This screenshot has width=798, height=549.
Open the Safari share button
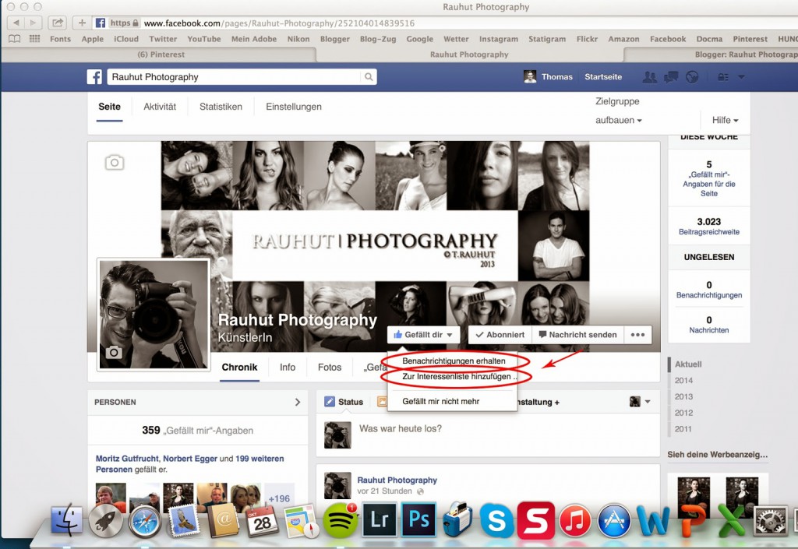(57, 23)
